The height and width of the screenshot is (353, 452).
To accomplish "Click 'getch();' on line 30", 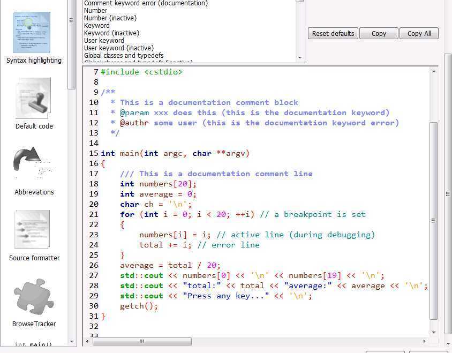I will [x=139, y=306].
